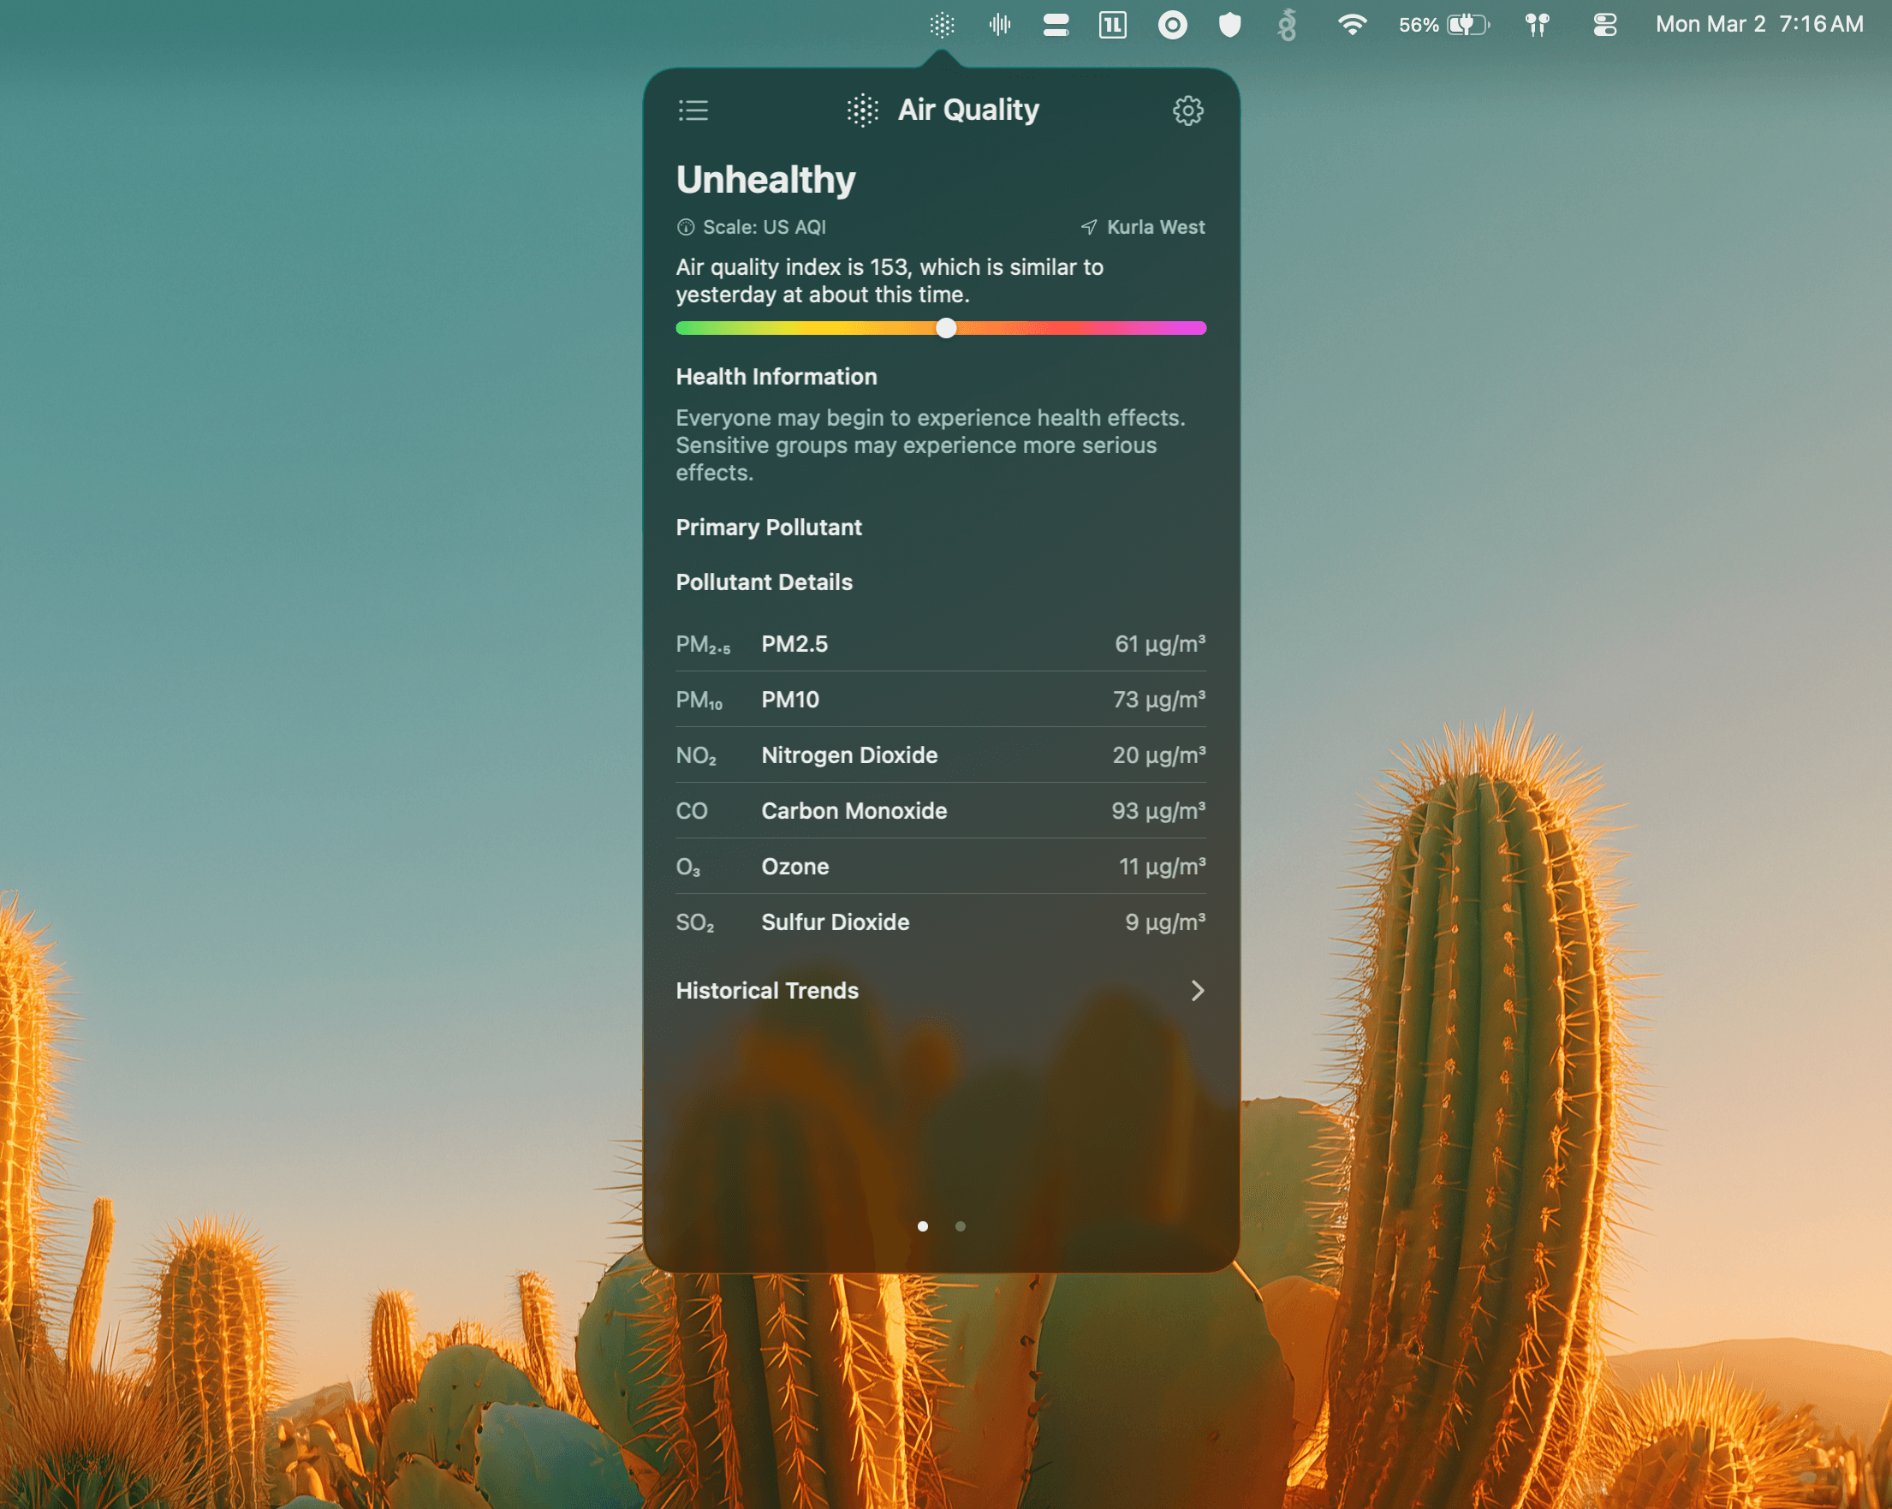
Task: Open the Wi-Fi menu from the menu bar
Action: click(1352, 25)
